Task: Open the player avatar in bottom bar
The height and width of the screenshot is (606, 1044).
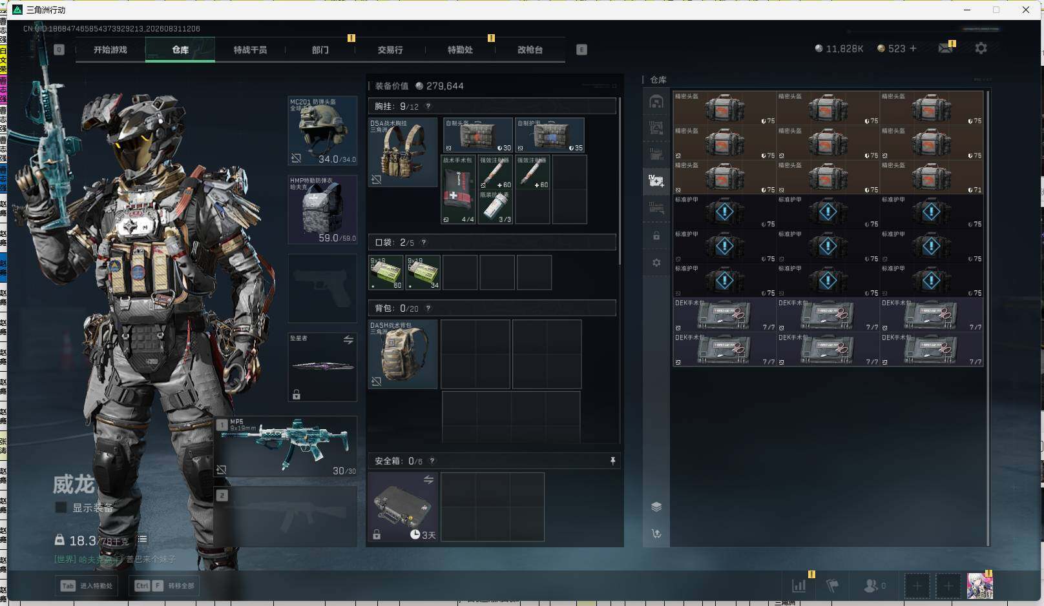Action: [979, 585]
